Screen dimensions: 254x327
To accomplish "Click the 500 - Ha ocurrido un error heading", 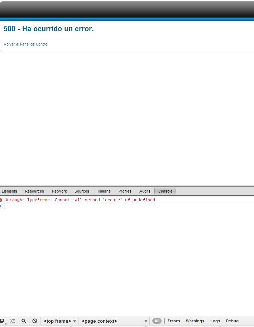I will point(49,29).
